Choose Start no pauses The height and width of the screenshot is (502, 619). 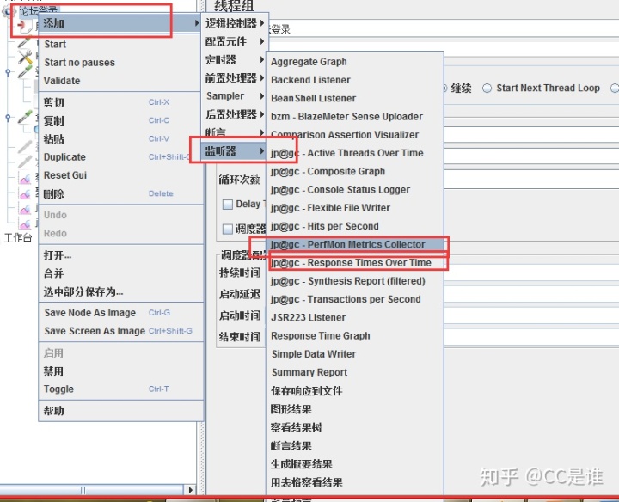[x=121, y=63]
